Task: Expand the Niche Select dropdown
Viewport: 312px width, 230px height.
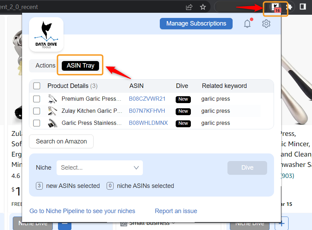Action: point(100,168)
